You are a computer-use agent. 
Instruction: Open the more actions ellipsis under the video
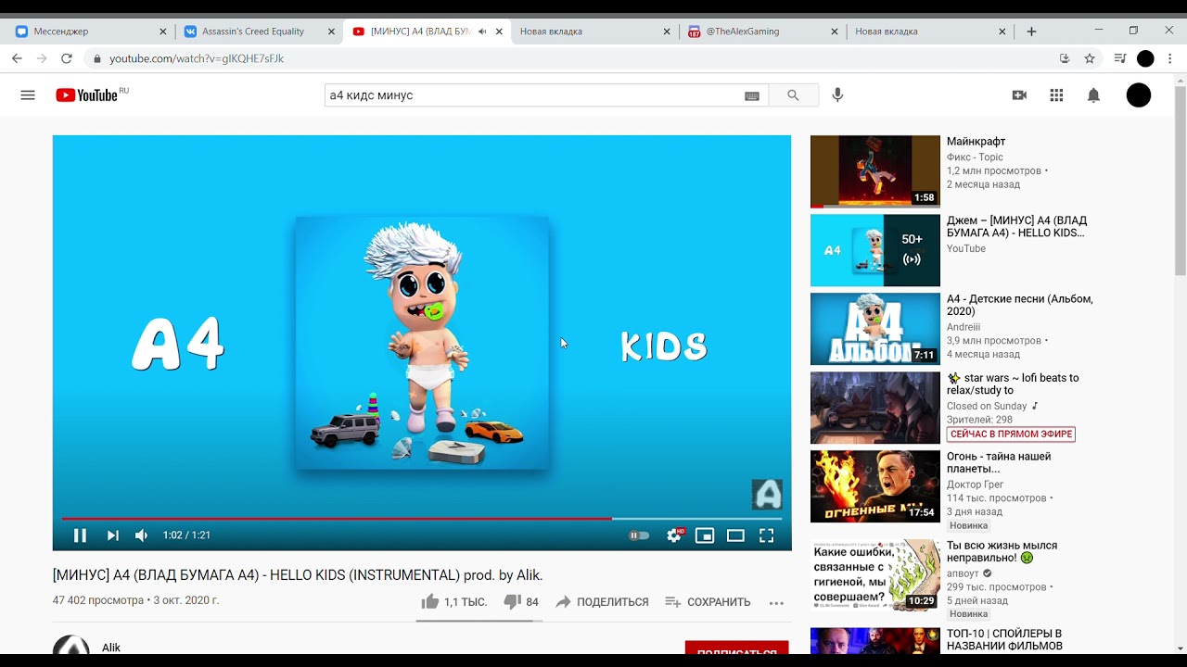[776, 602]
